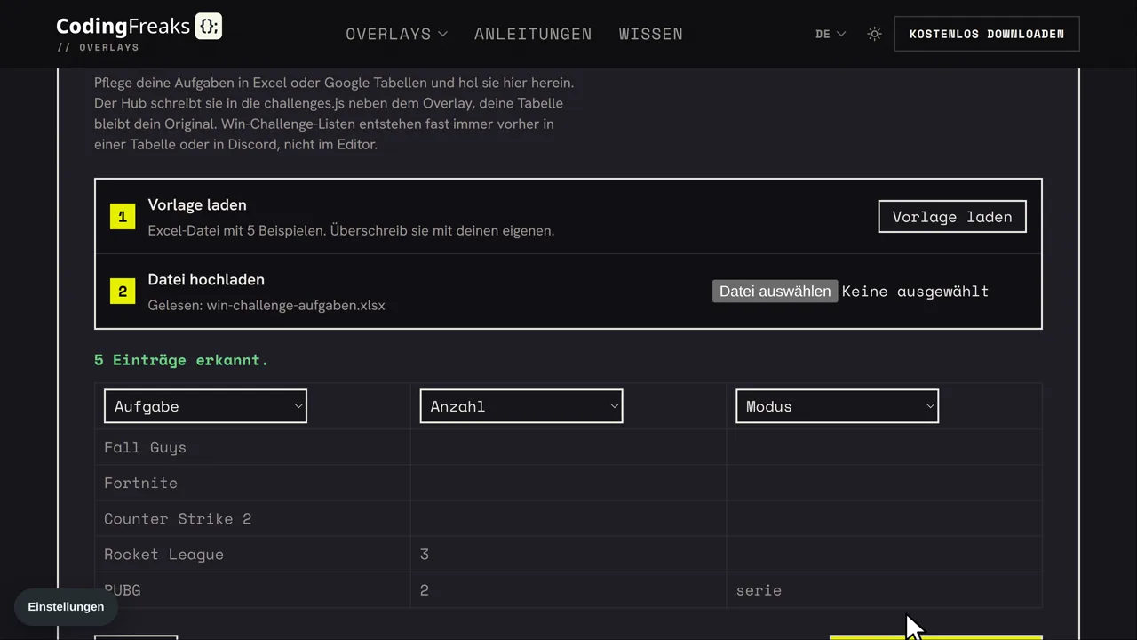Image resolution: width=1137 pixels, height=640 pixels.
Task: Toggle the light/dark theme sun icon
Action: (x=875, y=34)
